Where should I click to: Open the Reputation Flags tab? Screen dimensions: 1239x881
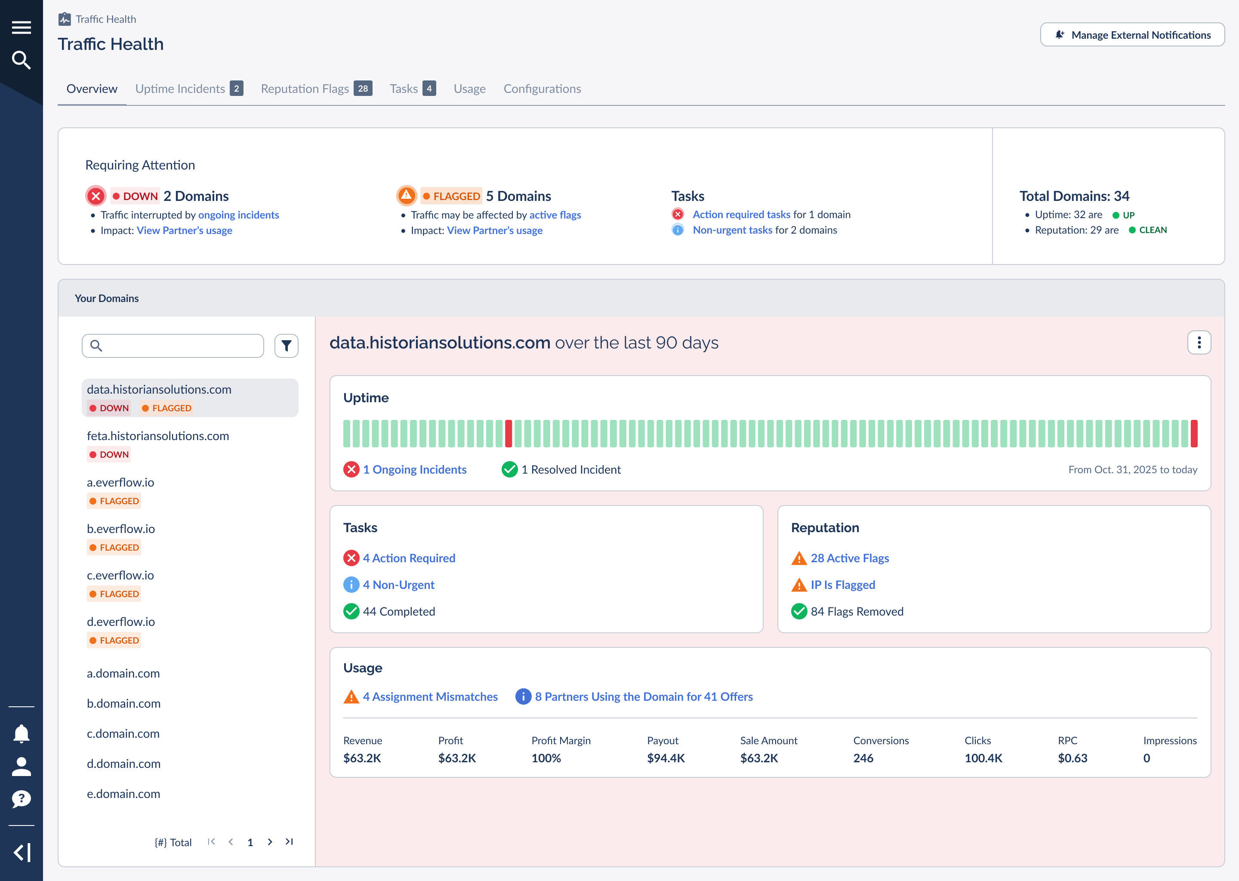[x=316, y=89]
